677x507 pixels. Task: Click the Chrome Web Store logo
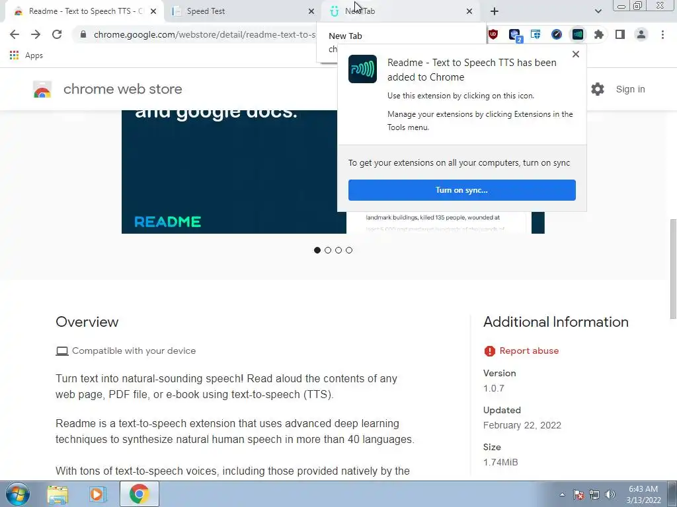click(x=42, y=89)
